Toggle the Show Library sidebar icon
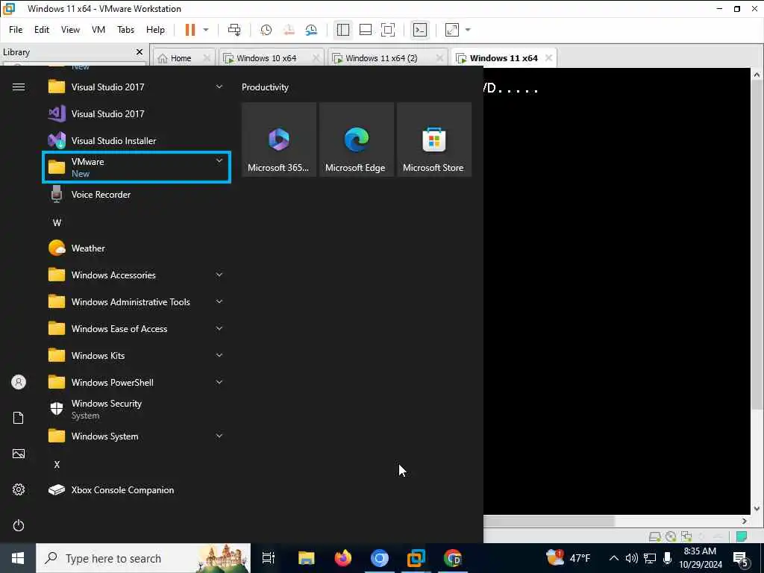The width and height of the screenshot is (764, 573). pyautogui.click(x=343, y=30)
